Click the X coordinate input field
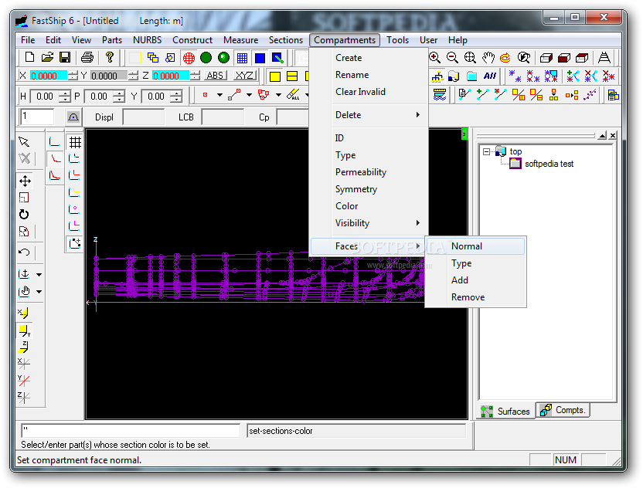 [x=48, y=76]
